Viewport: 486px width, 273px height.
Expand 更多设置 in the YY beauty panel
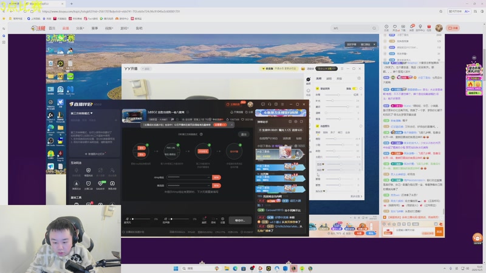pyautogui.click(x=356, y=196)
